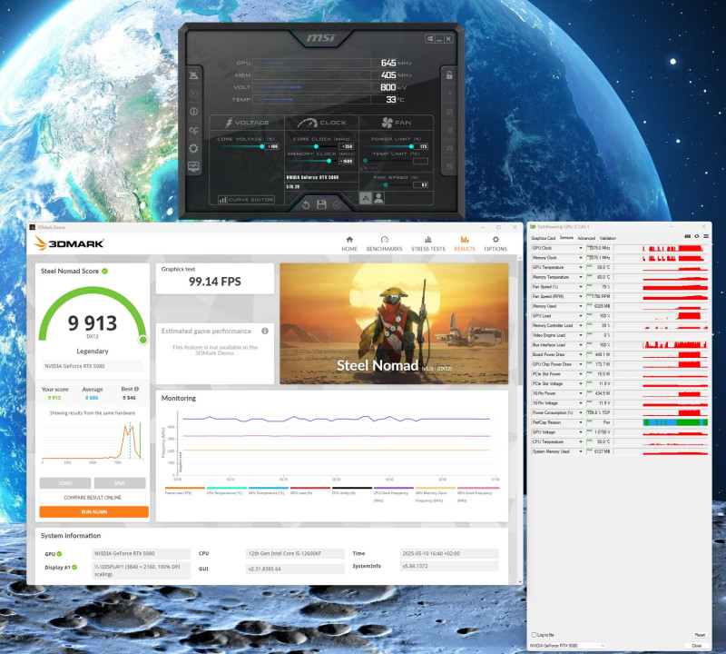The height and width of the screenshot is (654, 726).
Task: Select Afterburner profile slot 1
Action: pos(449,94)
